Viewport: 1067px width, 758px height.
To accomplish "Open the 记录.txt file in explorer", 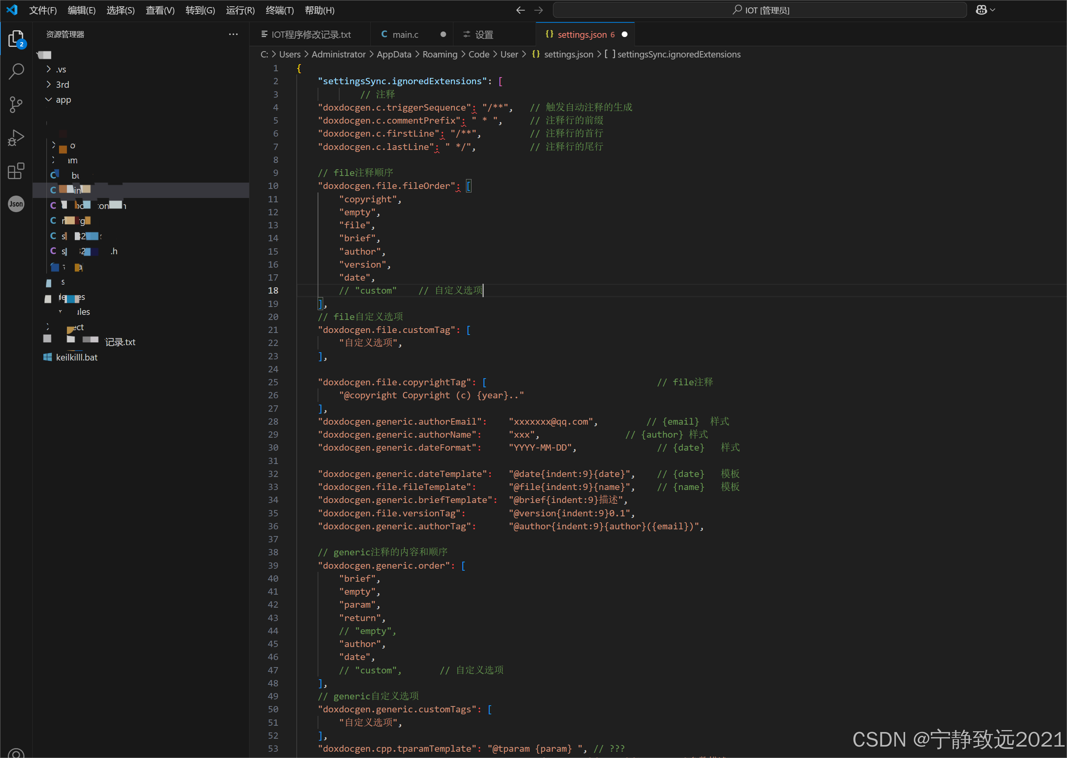I will (x=120, y=342).
